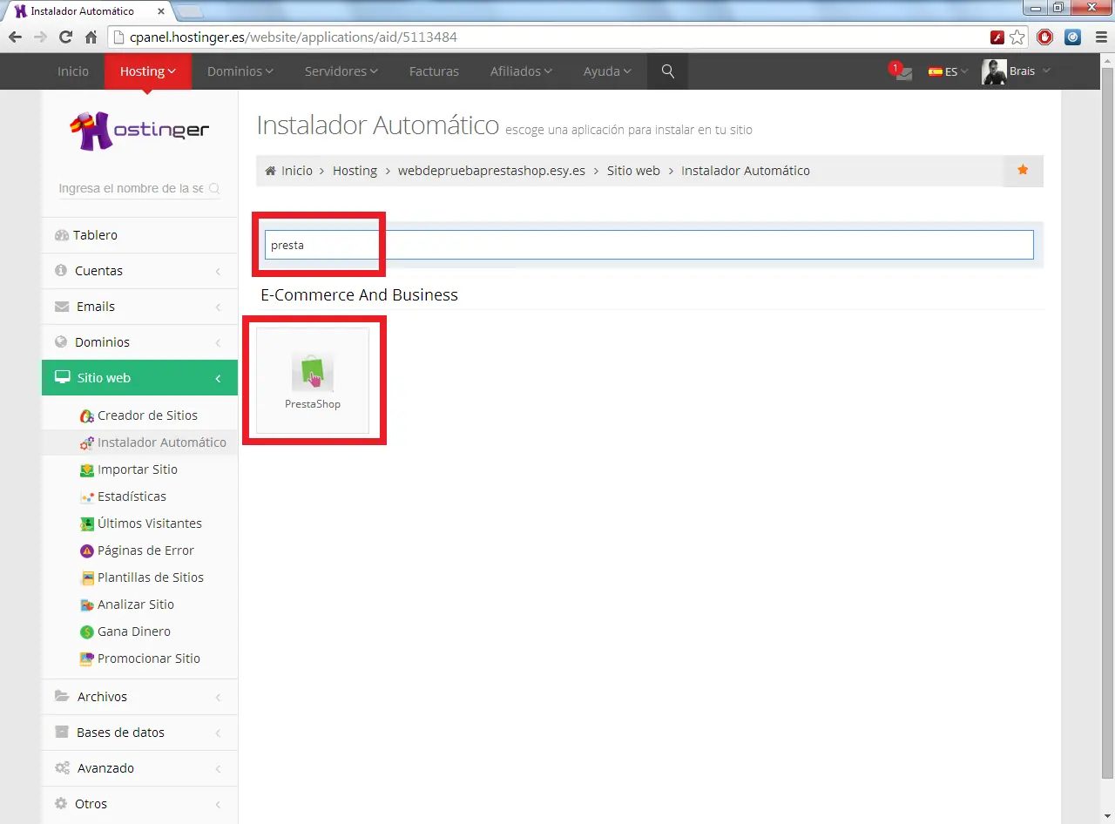Click the webdepruebaprestashop.esy.es breadcrumb link

[x=491, y=171]
